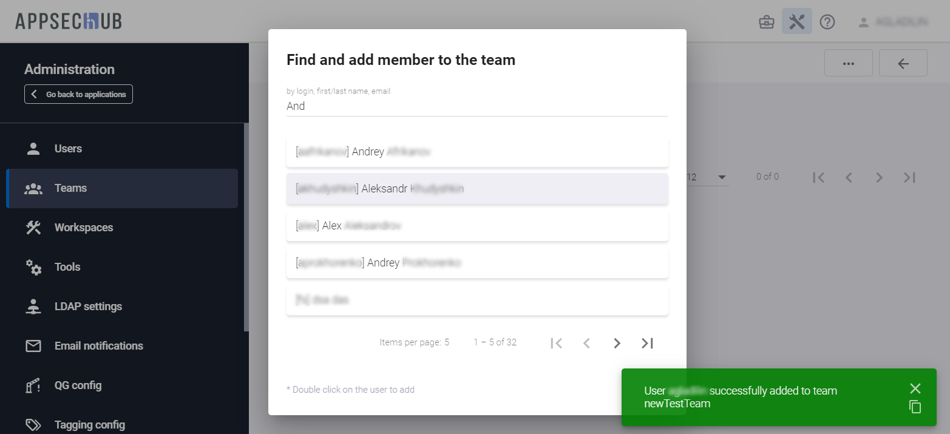Open LDAP settings page
The height and width of the screenshot is (434, 950).
[88, 307]
